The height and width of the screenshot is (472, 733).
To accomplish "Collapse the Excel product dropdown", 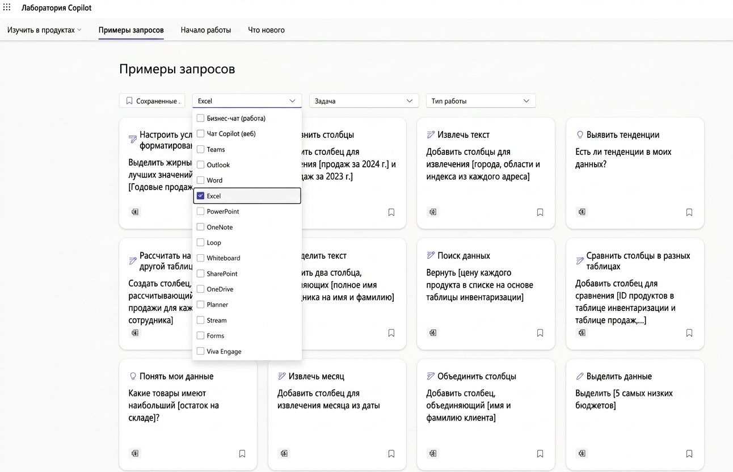I will pos(247,101).
